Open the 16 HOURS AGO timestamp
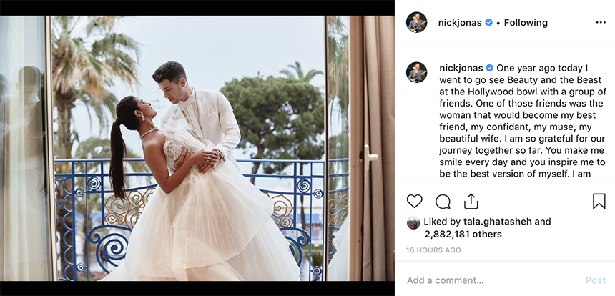 pyautogui.click(x=433, y=250)
